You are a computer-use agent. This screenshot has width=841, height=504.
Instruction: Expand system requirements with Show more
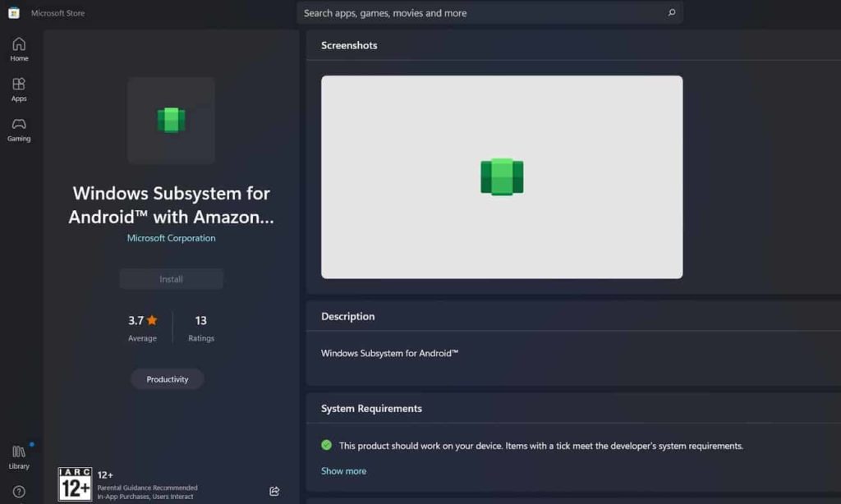click(343, 471)
